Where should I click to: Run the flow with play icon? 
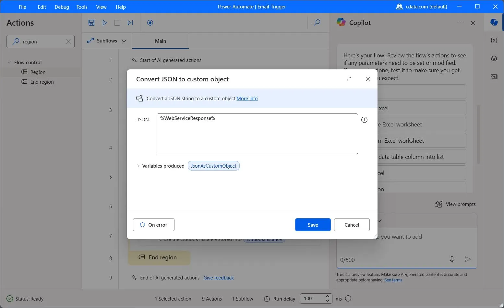coord(104,23)
